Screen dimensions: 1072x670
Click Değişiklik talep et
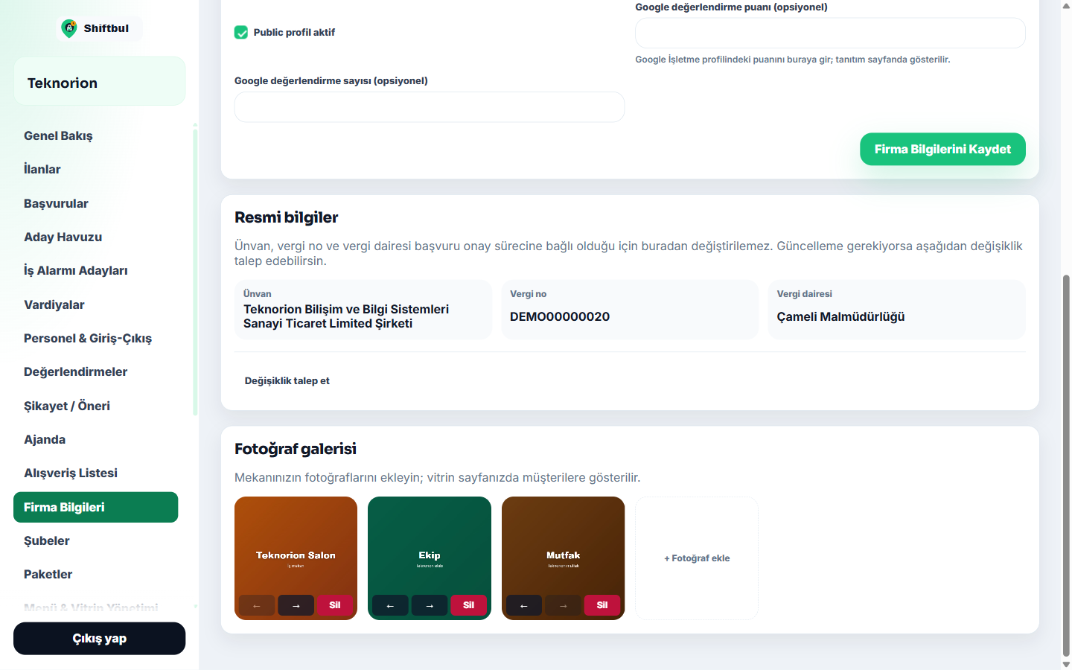[287, 380]
